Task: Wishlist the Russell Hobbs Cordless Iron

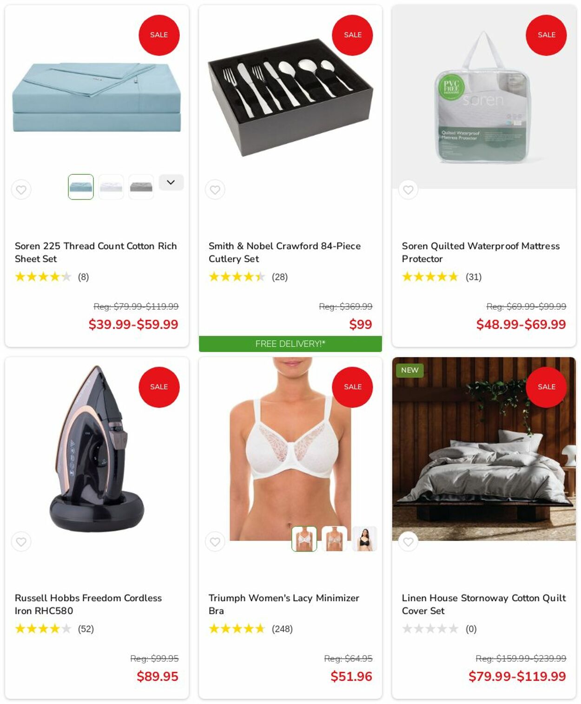Action: click(21, 542)
